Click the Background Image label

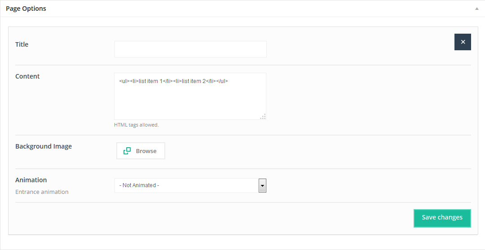(44, 146)
